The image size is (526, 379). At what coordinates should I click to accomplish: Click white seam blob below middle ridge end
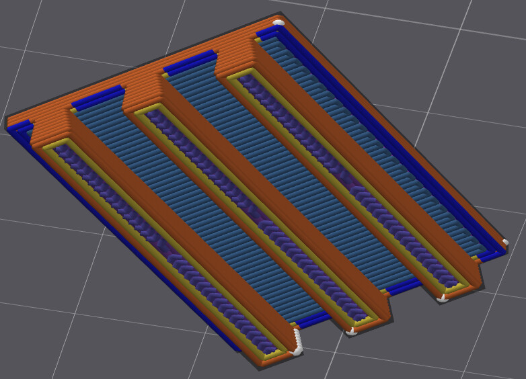351,332
